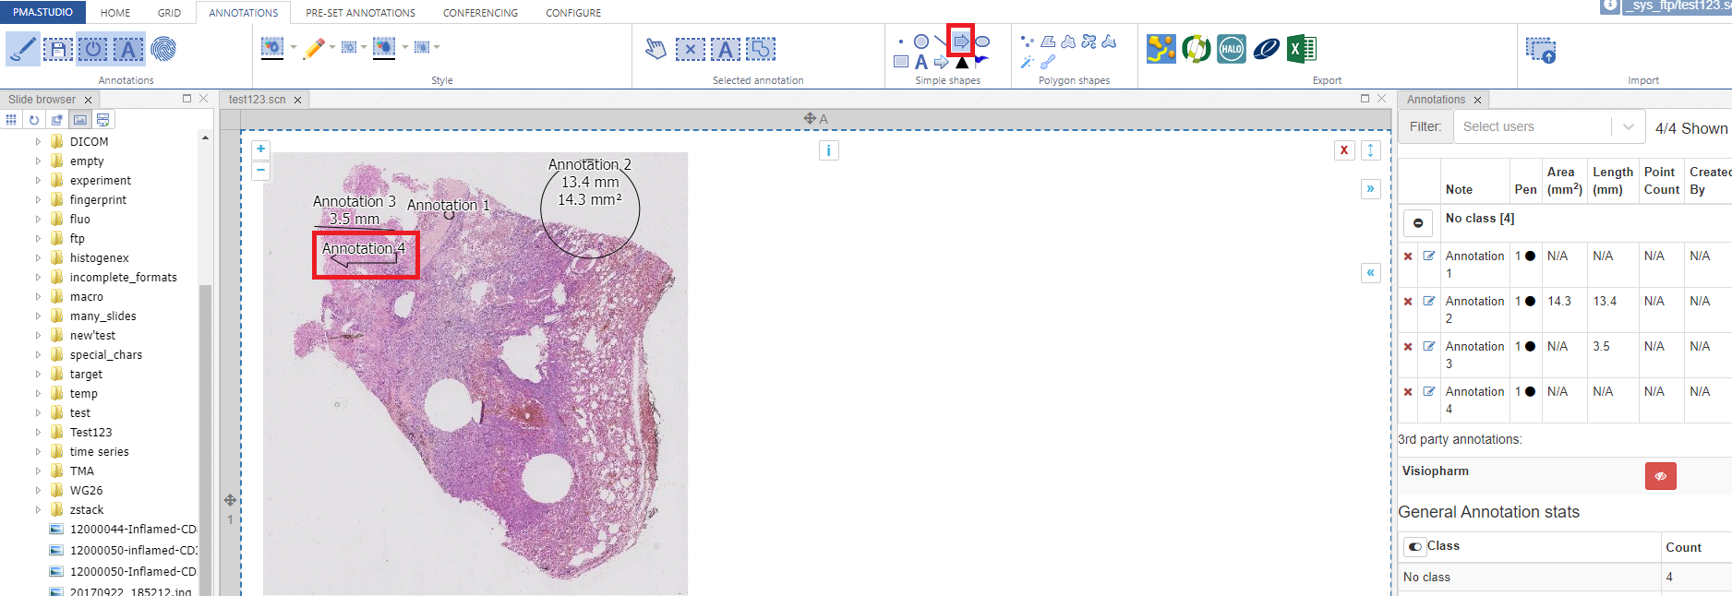Select the circle shape tool

click(x=920, y=42)
